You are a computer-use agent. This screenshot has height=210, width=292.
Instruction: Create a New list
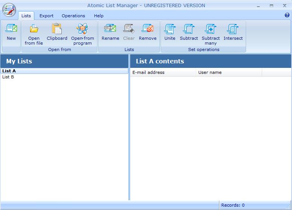(x=11, y=32)
